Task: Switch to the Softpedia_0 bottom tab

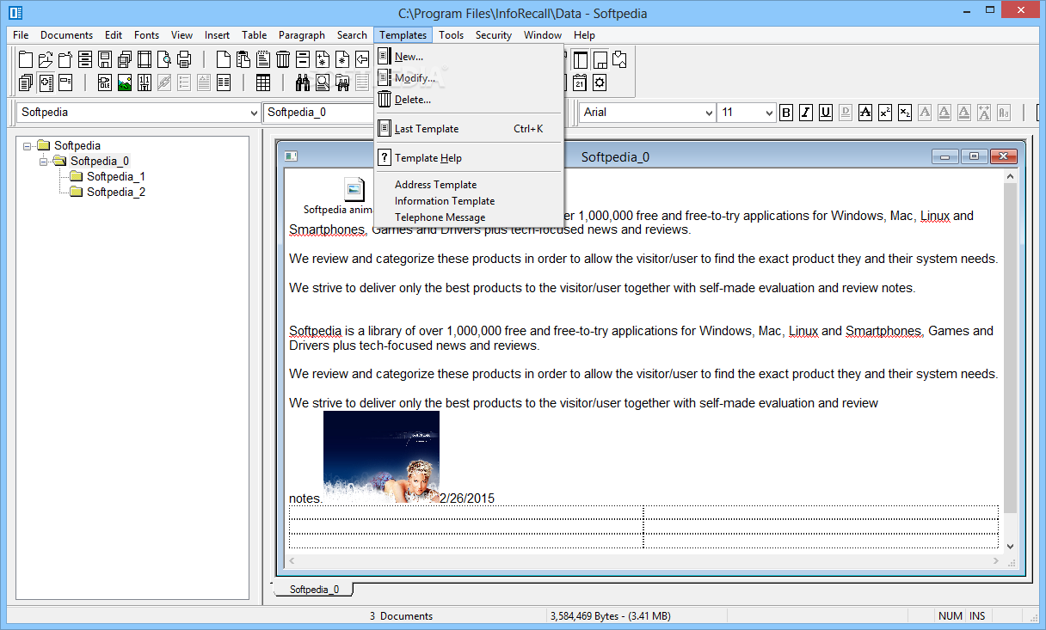Action: (x=314, y=590)
